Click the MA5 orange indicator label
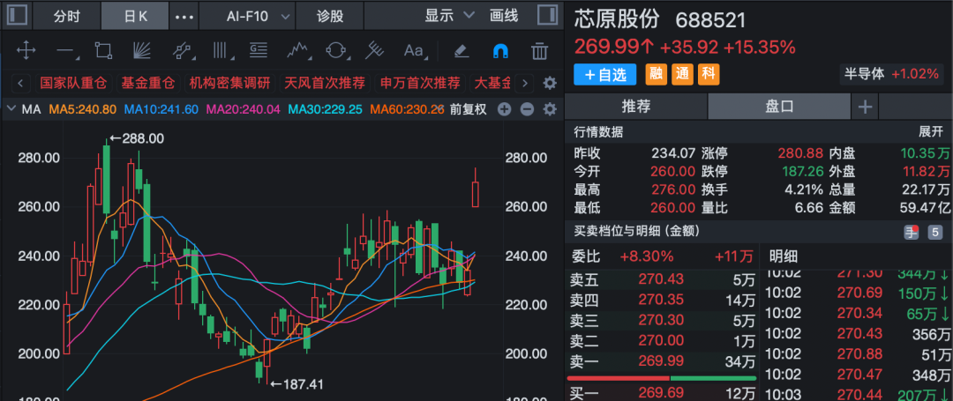The height and width of the screenshot is (401, 953). click(82, 110)
